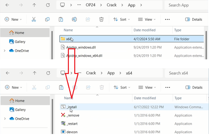
Task: Click the Paste clipboard icon in the x64 window
Action: pyautogui.click(x=61, y=87)
